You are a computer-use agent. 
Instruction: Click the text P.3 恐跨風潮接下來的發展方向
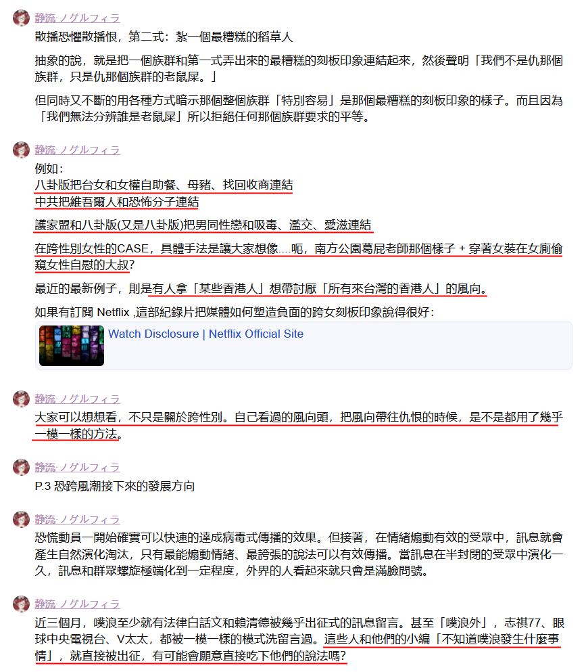click(x=115, y=487)
